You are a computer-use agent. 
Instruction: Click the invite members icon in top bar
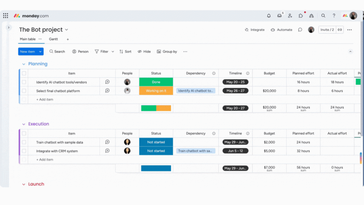290,16
